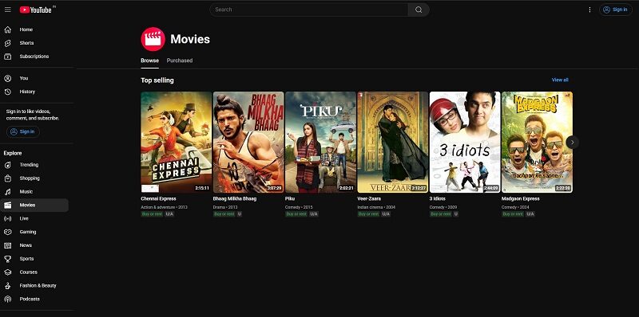This screenshot has height=317, width=639.
Task: Click the search magnifier button
Action: 419,10
